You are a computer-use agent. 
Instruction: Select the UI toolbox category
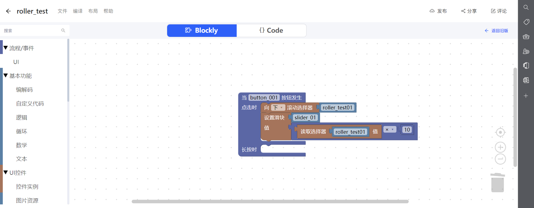(16, 62)
